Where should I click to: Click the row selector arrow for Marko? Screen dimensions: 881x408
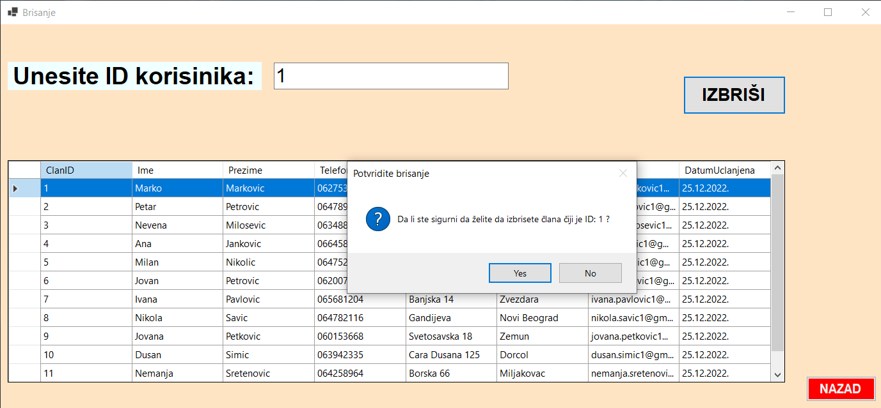pyautogui.click(x=24, y=188)
